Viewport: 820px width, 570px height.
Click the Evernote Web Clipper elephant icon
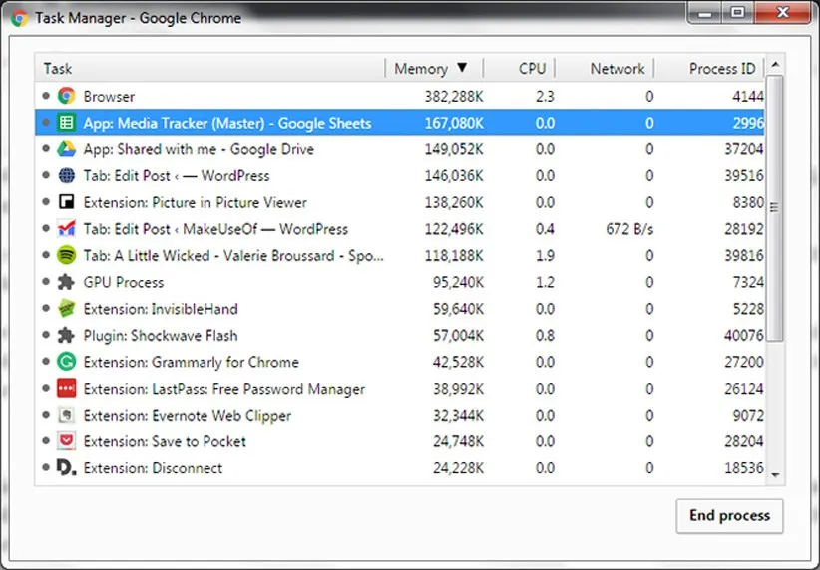tap(67, 416)
